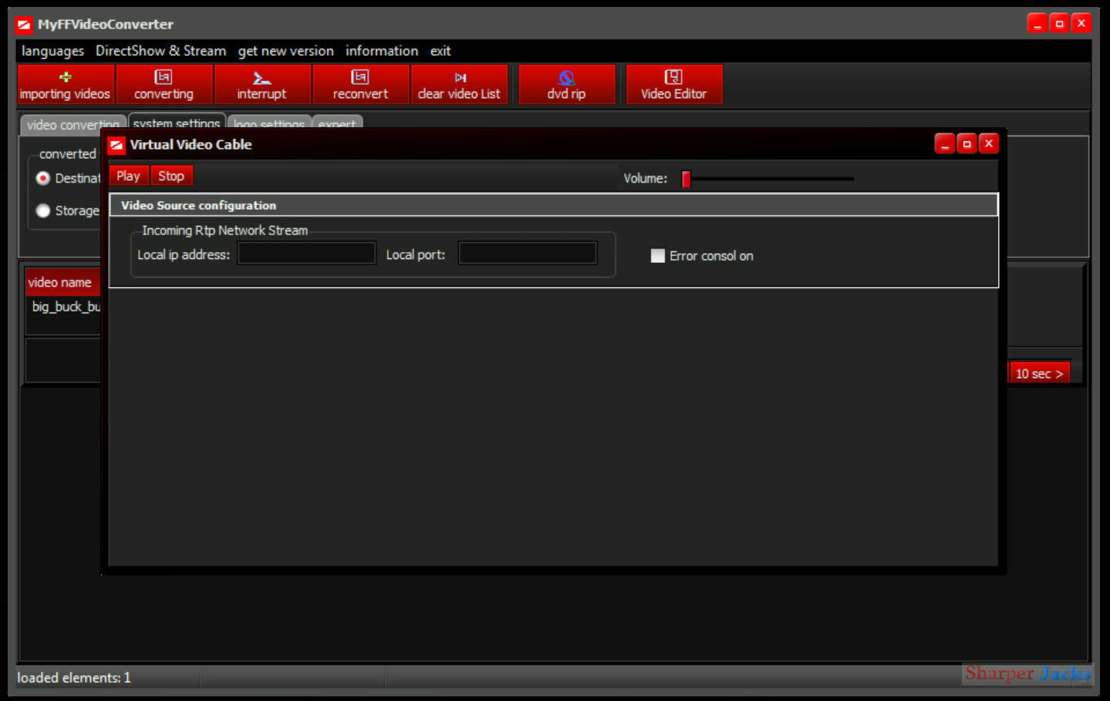Minimize the Virtual Video Cable dialog
Screen dimensions: 1110x701
pos(945,144)
